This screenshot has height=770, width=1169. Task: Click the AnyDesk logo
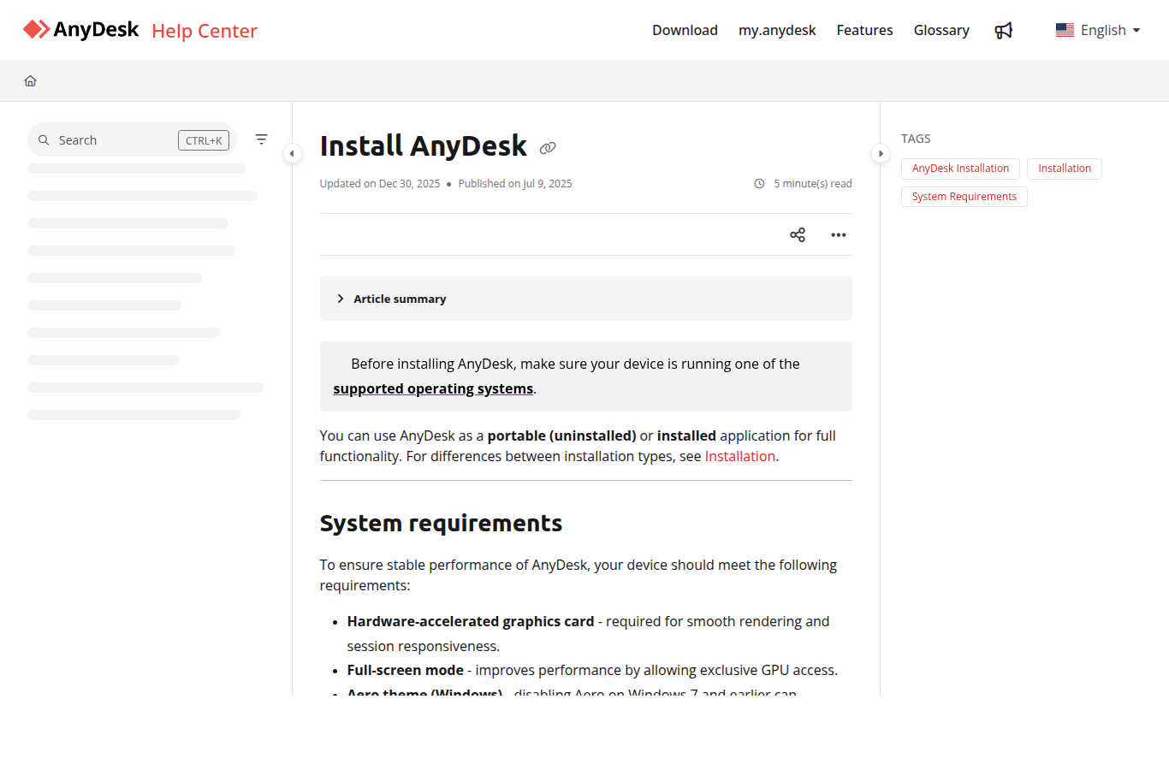tap(80, 30)
